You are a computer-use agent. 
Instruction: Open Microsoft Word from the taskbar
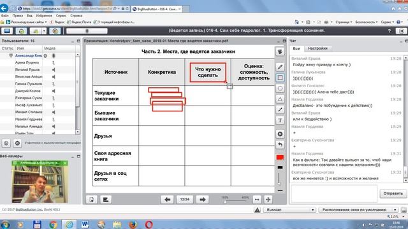tap(85, 225)
